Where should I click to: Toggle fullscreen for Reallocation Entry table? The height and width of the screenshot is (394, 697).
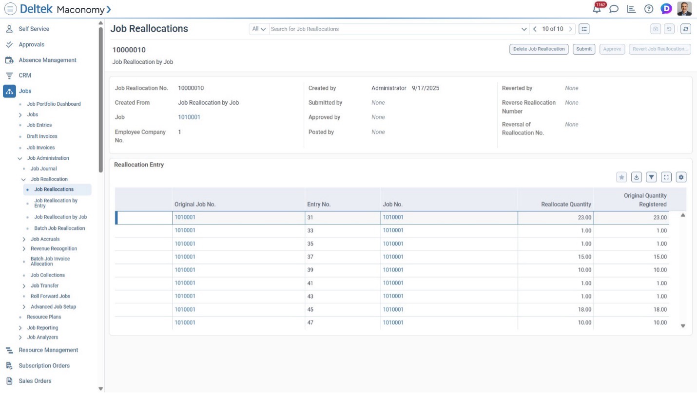pos(666,177)
